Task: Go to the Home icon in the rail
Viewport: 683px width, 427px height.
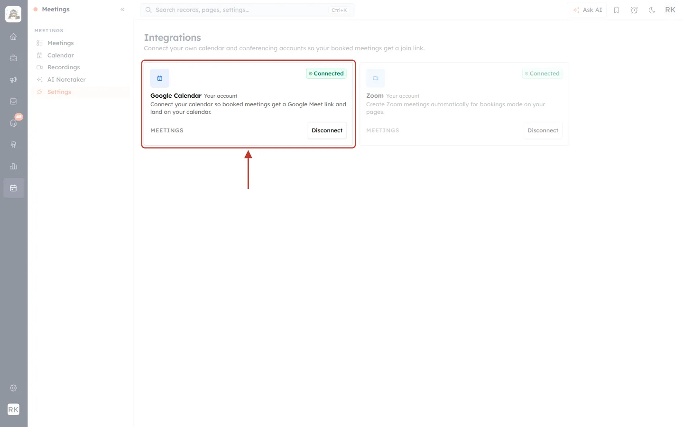Action: point(13,37)
